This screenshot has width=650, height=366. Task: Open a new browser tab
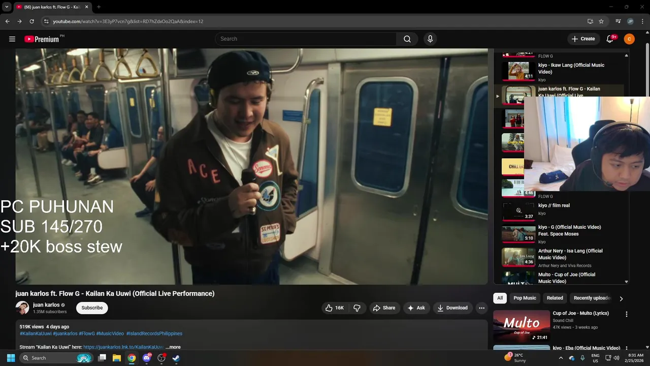[99, 7]
